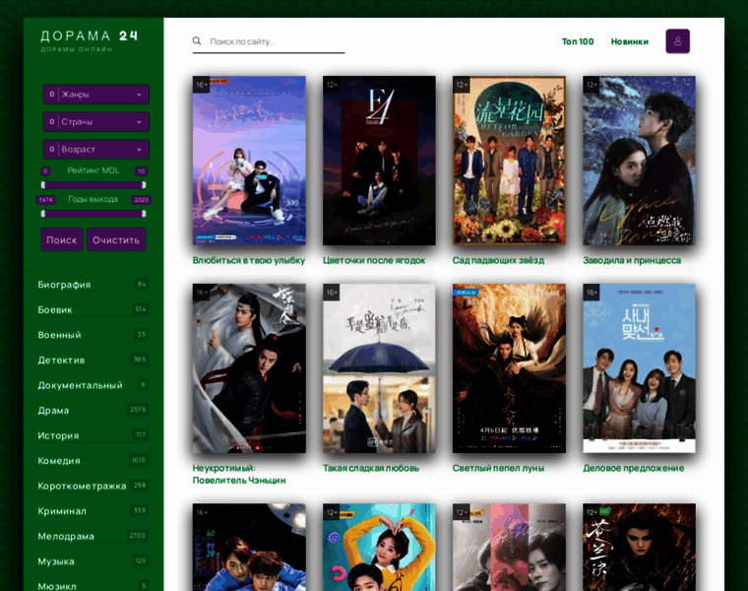Viewport: 748px width, 591px height.
Task: Click the search magnifier icon
Action: point(197,41)
